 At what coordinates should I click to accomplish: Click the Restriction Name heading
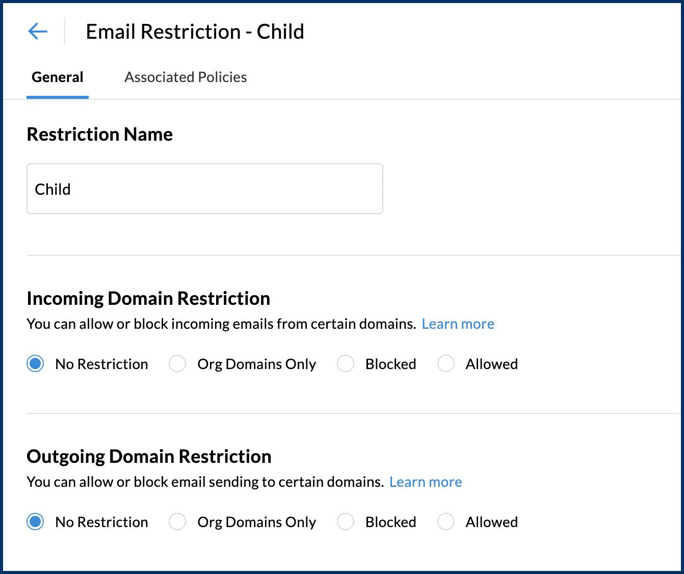coord(100,135)
